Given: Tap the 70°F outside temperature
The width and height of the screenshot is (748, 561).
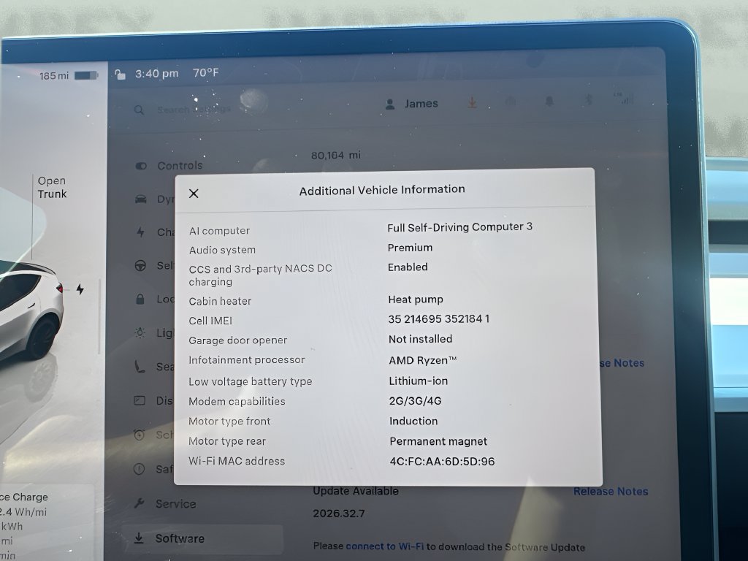Looking at the screenshot, I should tap(205, 73).
